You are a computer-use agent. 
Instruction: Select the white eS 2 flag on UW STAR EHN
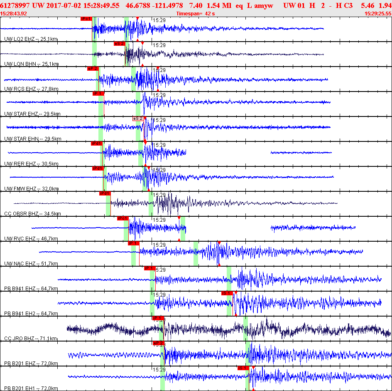[x=138, y=119]
